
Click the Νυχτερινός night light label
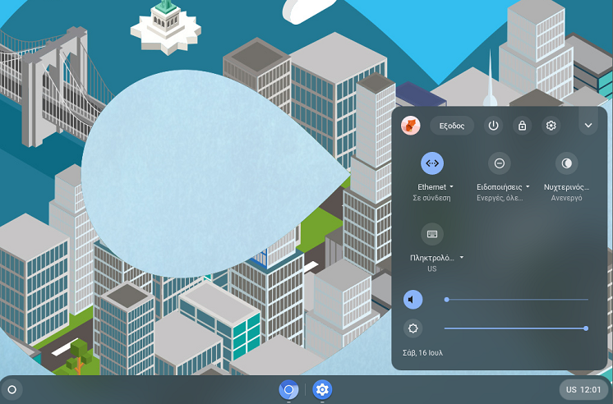pos(566,187)
